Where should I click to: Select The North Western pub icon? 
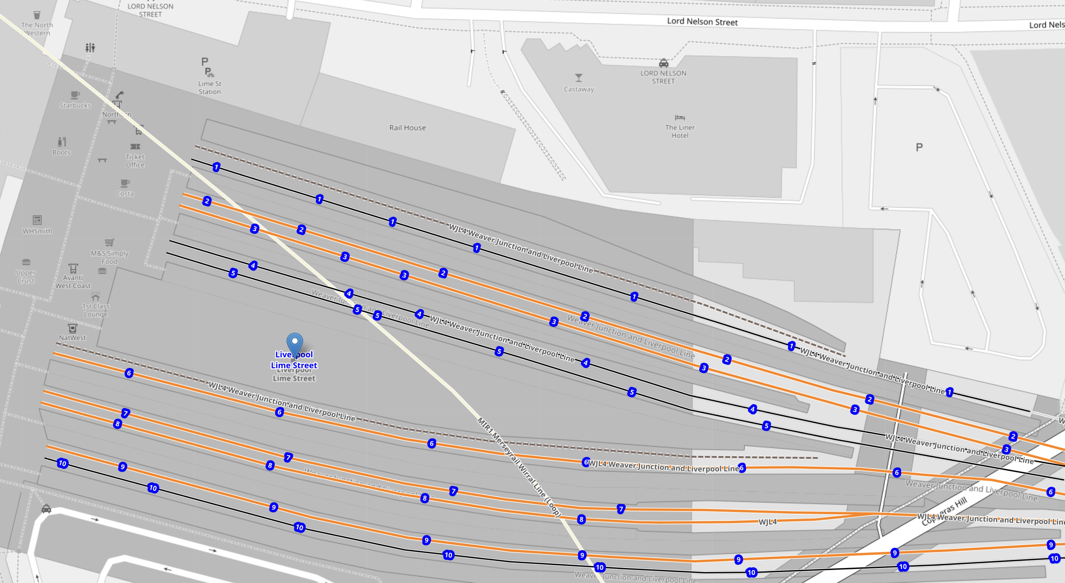(x=37, y=15)
